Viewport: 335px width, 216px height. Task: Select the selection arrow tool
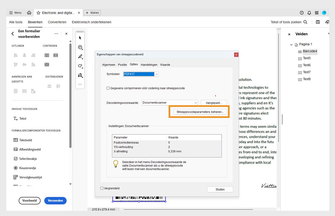click(x=80, y=38)
